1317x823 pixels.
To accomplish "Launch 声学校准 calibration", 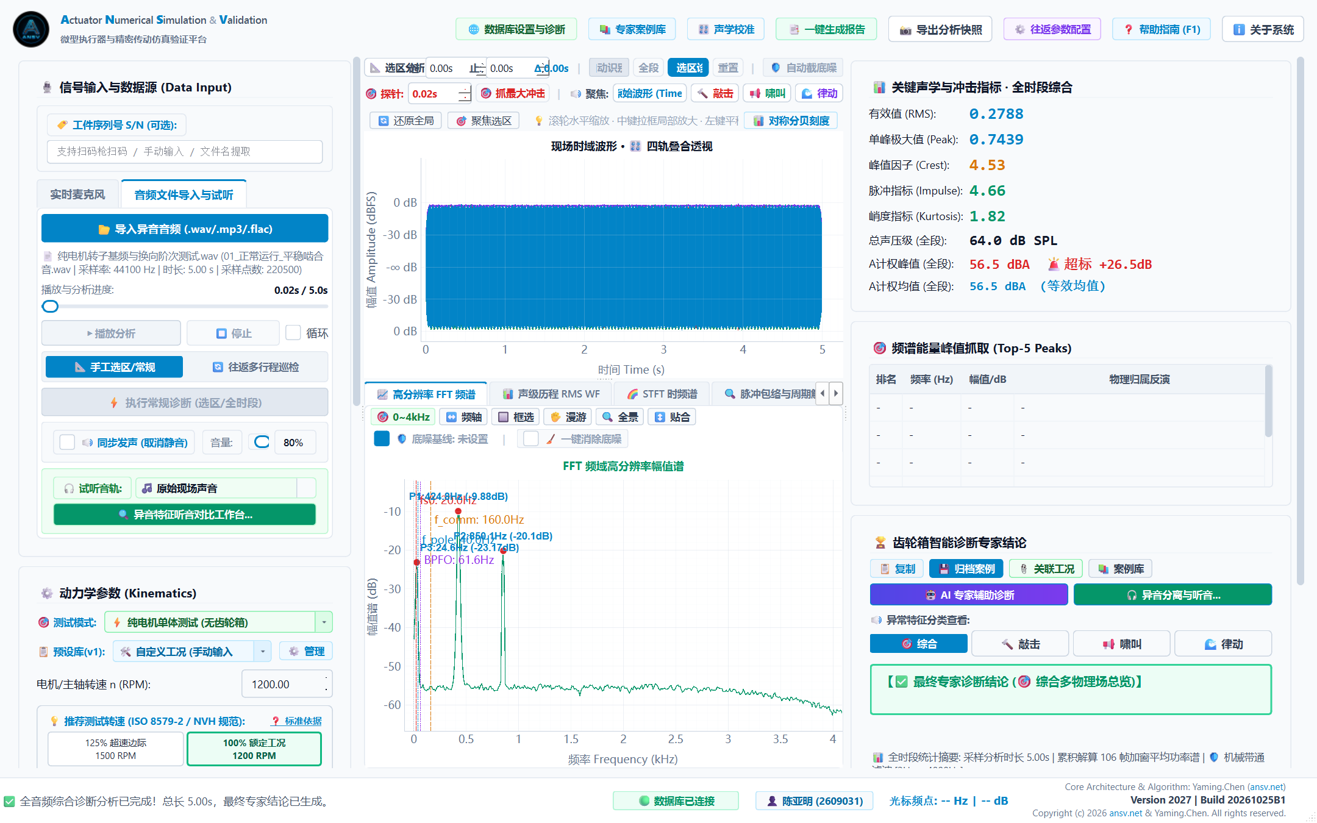I will pyautogui.click(x=726, y=29).
